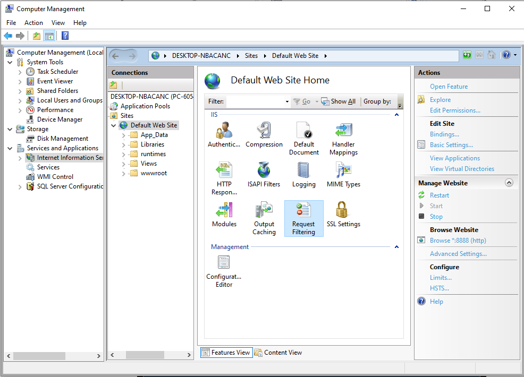Click the IIS refresh page icon

(x=467, y=55)
